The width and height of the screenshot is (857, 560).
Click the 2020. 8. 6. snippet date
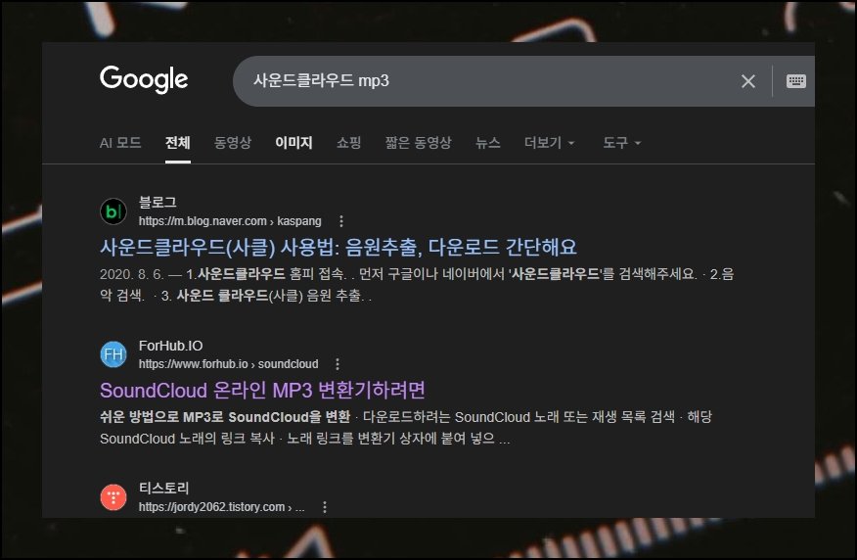[x=132, y=274]
